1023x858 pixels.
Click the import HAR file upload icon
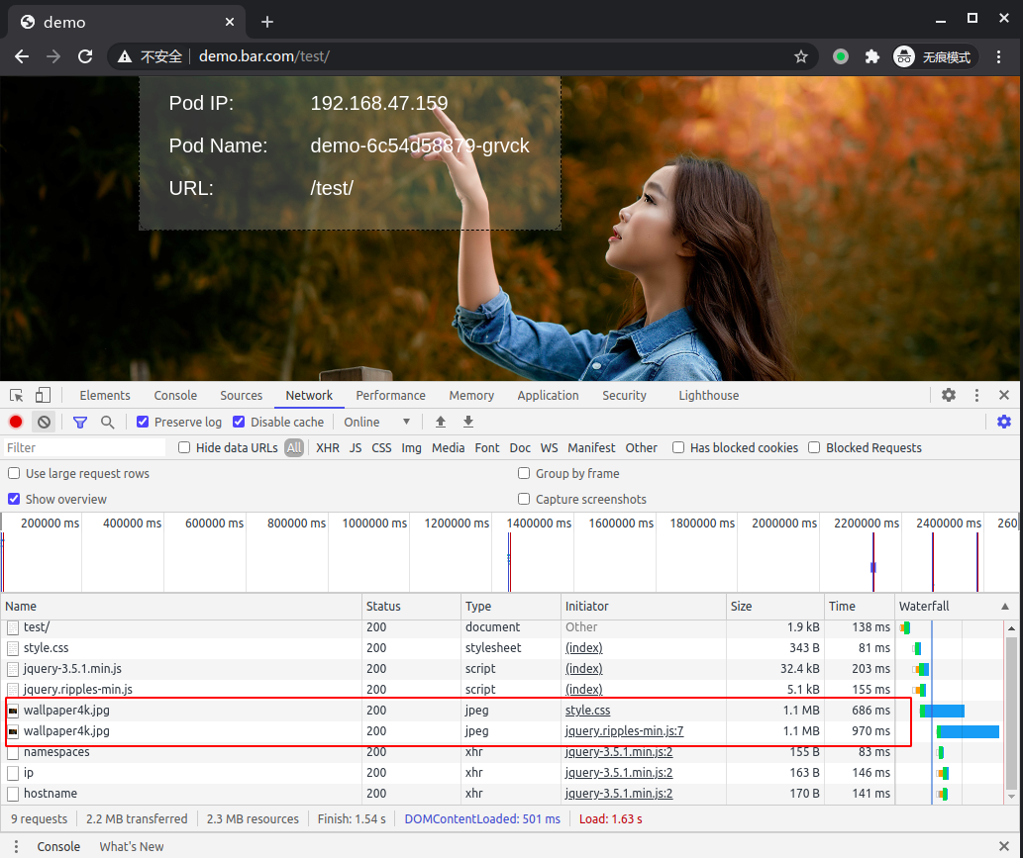coord(441,422)
